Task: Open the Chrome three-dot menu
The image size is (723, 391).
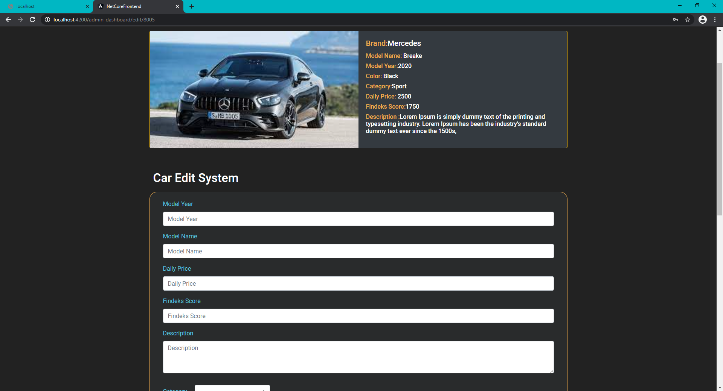Action: tap(715, 20)
